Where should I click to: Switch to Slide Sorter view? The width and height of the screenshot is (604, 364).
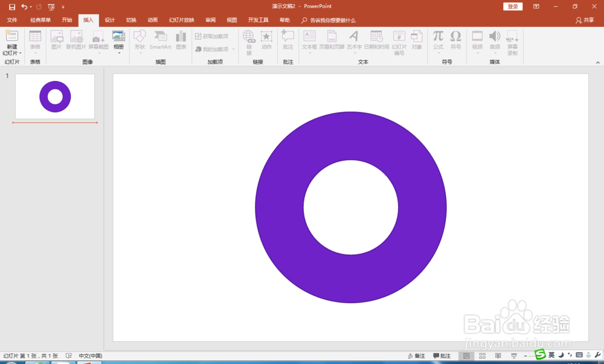[x=482, y=356]
